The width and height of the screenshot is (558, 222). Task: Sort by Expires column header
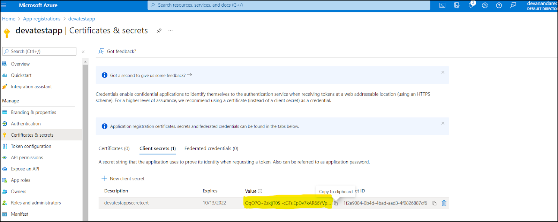point(210,191)
